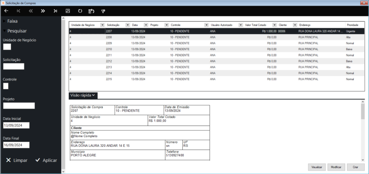Image resolution: width=369 pixels, height=174 pixels.
Task: Select row with Solicitação 2211
Action: [217, 55]
